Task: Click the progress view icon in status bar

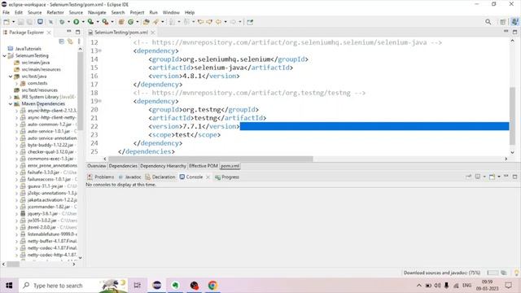Action: (x=504, y=273)
